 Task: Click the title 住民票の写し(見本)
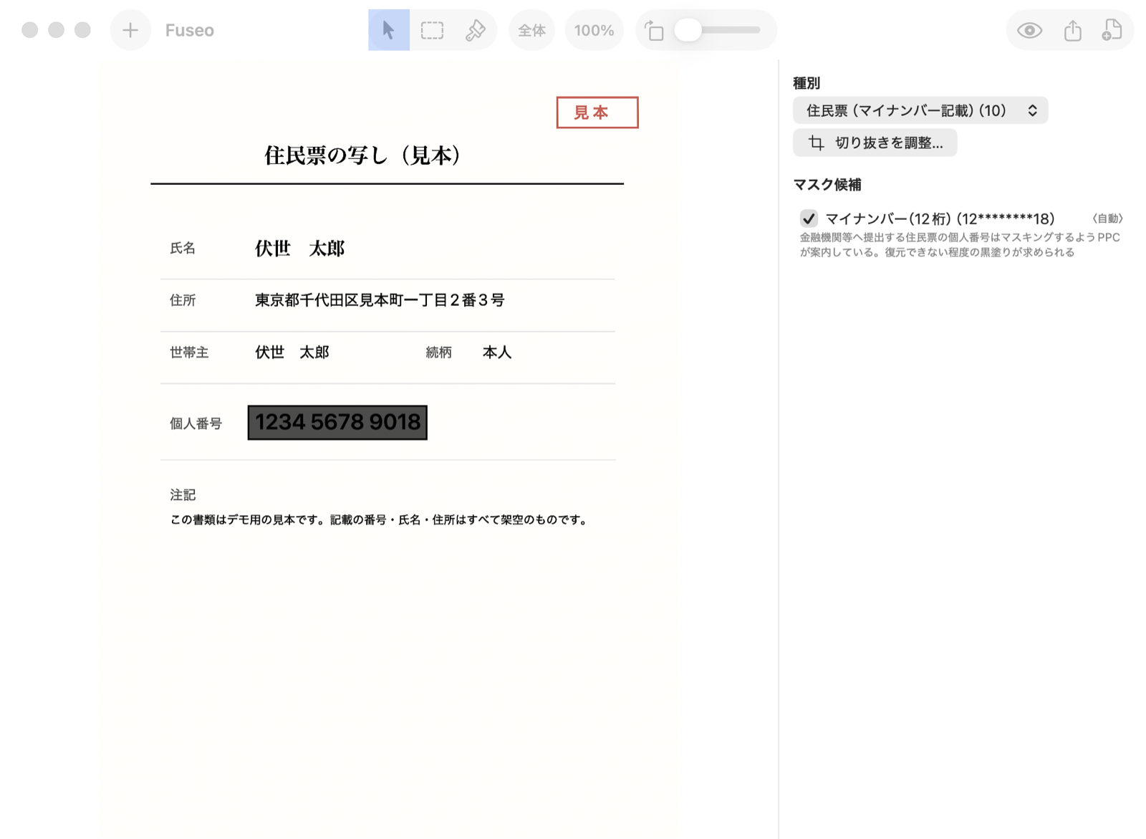coord(362,155)
